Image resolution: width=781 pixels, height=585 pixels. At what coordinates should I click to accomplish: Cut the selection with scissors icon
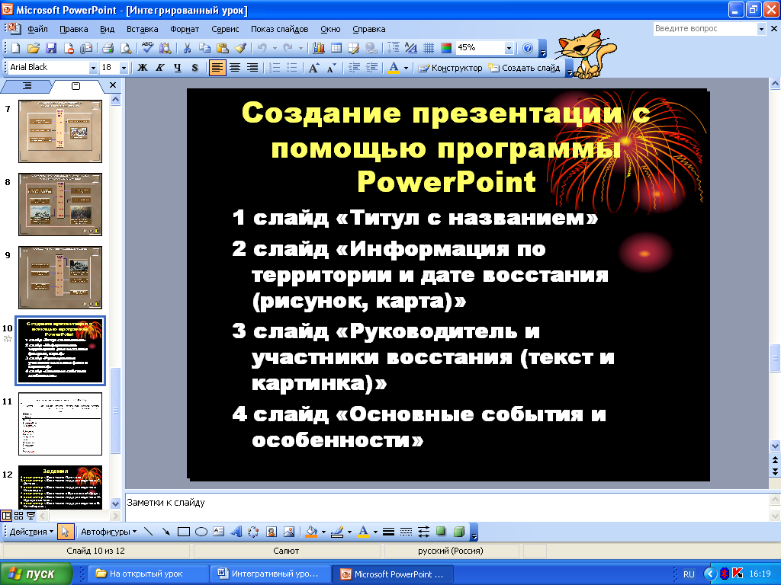pyautogui.click(x=188, y=48)
